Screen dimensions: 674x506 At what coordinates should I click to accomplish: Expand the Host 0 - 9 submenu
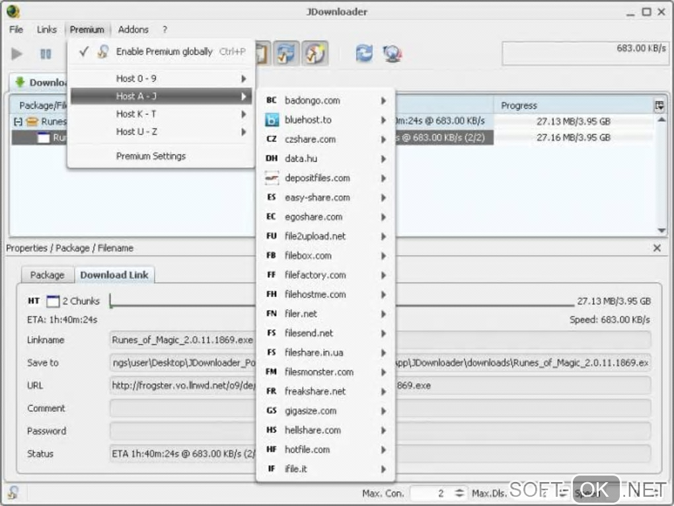(x=161, y=79)
